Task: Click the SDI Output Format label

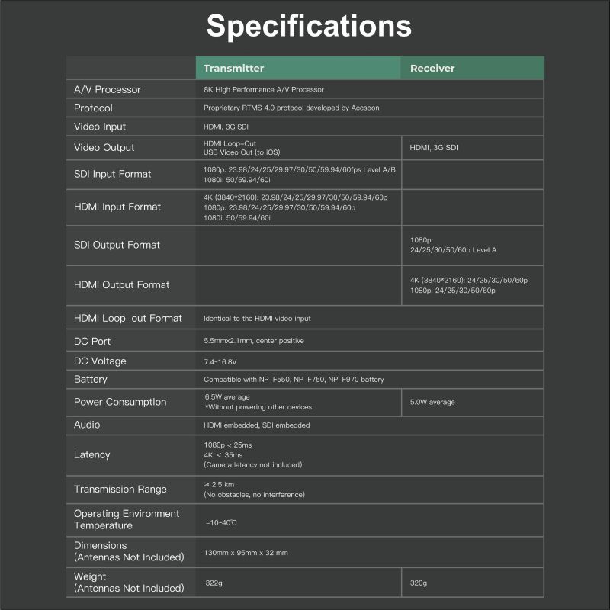Action: click(x=117, y=245)
